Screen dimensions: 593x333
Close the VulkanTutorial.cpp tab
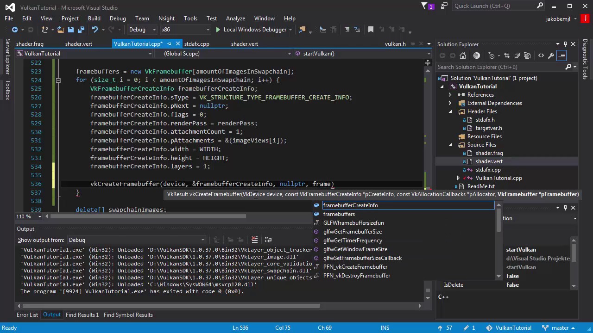178,44
